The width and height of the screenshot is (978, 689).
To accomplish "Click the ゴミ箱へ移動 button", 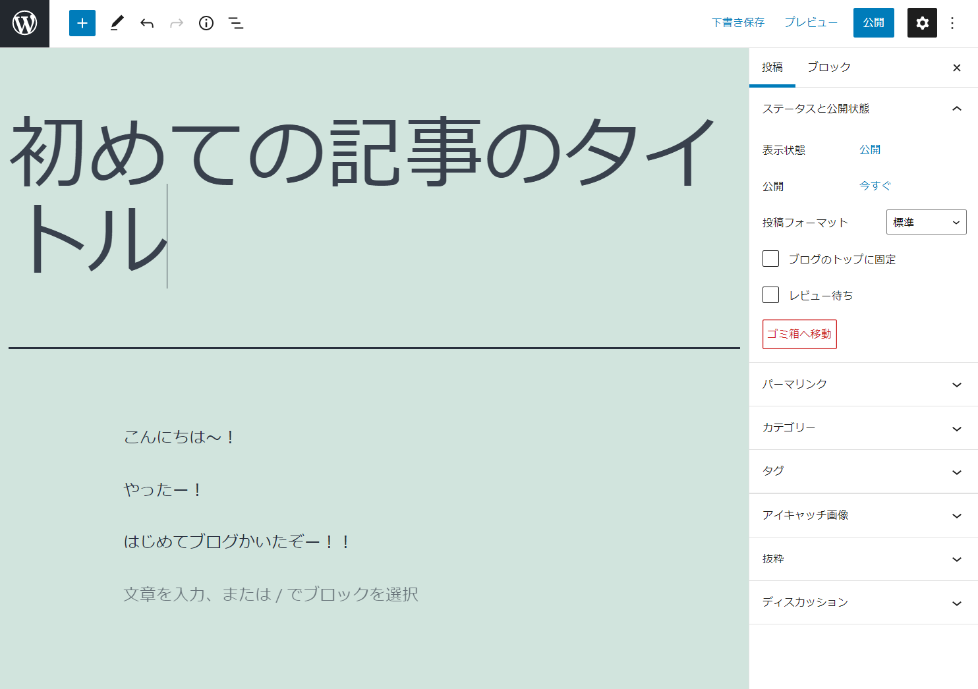I will (799, 334).
